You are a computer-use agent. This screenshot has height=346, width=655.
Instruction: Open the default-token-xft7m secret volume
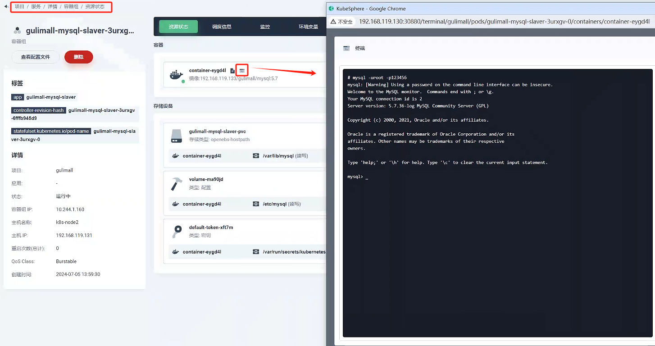(x=211, y=228)
